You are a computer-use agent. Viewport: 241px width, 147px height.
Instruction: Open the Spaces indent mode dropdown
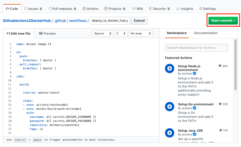103,34
